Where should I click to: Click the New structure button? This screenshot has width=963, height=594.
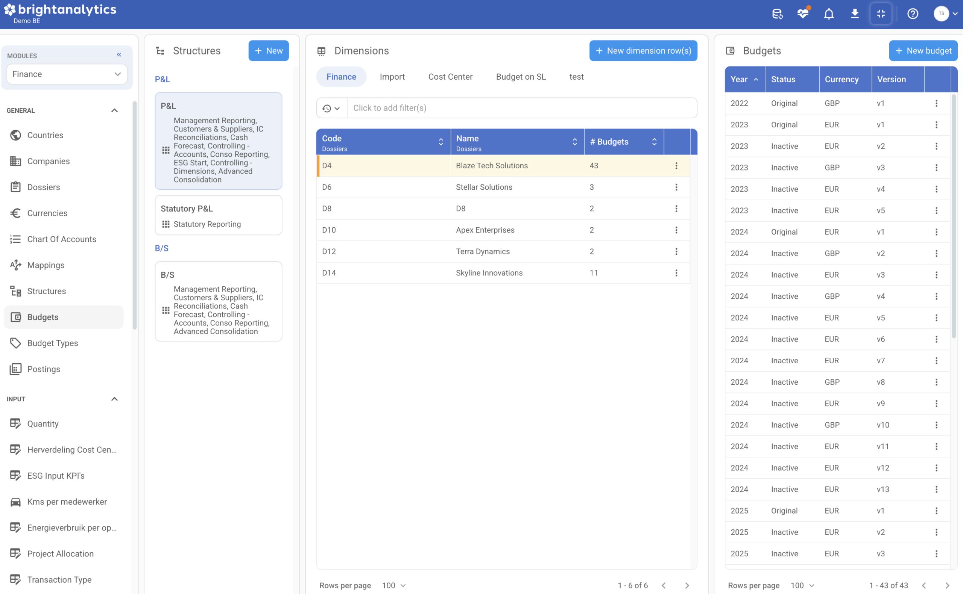tap(269, 51)
